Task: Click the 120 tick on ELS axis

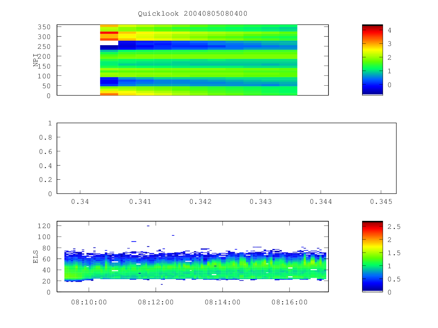Action: pyautogui.click(x=45, y=226)
